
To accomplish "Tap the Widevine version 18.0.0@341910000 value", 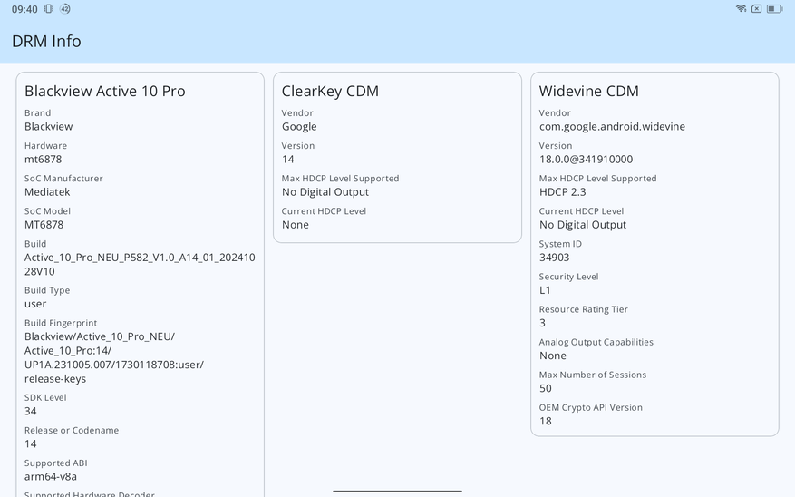I will (586, 160).
